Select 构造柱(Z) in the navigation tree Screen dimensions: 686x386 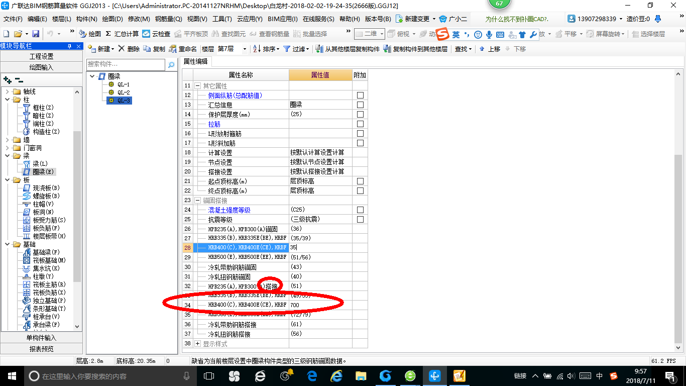coord(46,132)
